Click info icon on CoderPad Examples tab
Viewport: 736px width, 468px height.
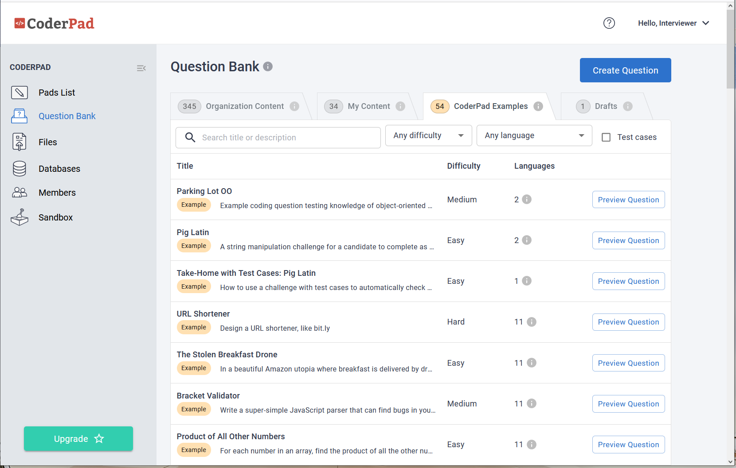click(538, 106)
